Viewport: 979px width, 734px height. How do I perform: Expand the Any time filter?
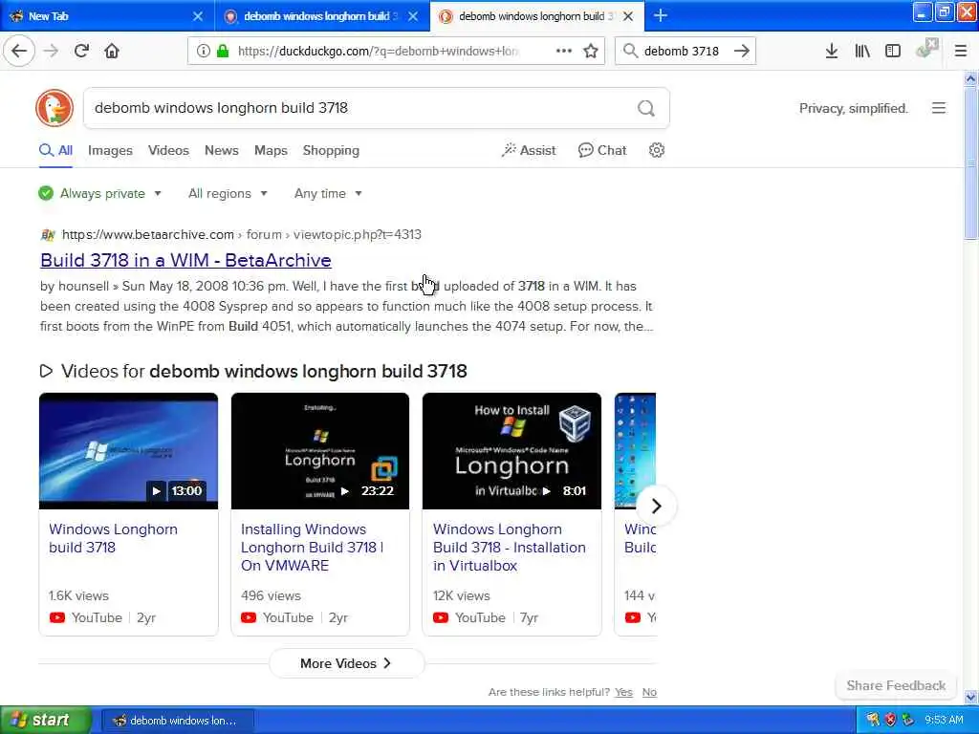[328, 193]
